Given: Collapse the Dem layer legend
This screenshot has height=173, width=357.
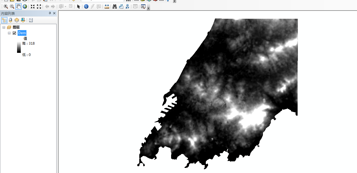Looking at the screenshot, I should click(x=9, y=33).
